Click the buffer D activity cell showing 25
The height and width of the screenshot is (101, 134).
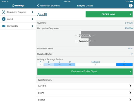(x=70, y=65)
